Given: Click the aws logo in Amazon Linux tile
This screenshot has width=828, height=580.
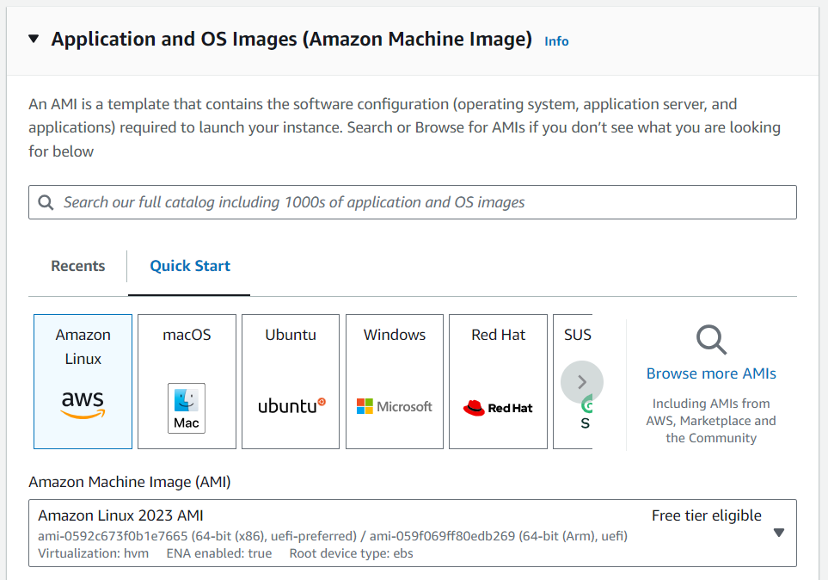Looking at the screenshot, I should tap(83, 404).
